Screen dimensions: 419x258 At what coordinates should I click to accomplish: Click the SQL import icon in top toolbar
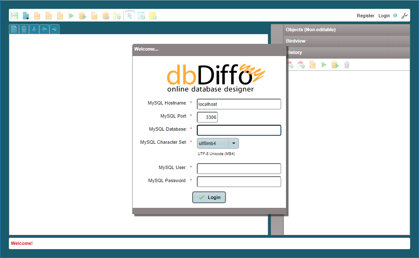pyautogui.click(x=60, y=16)
